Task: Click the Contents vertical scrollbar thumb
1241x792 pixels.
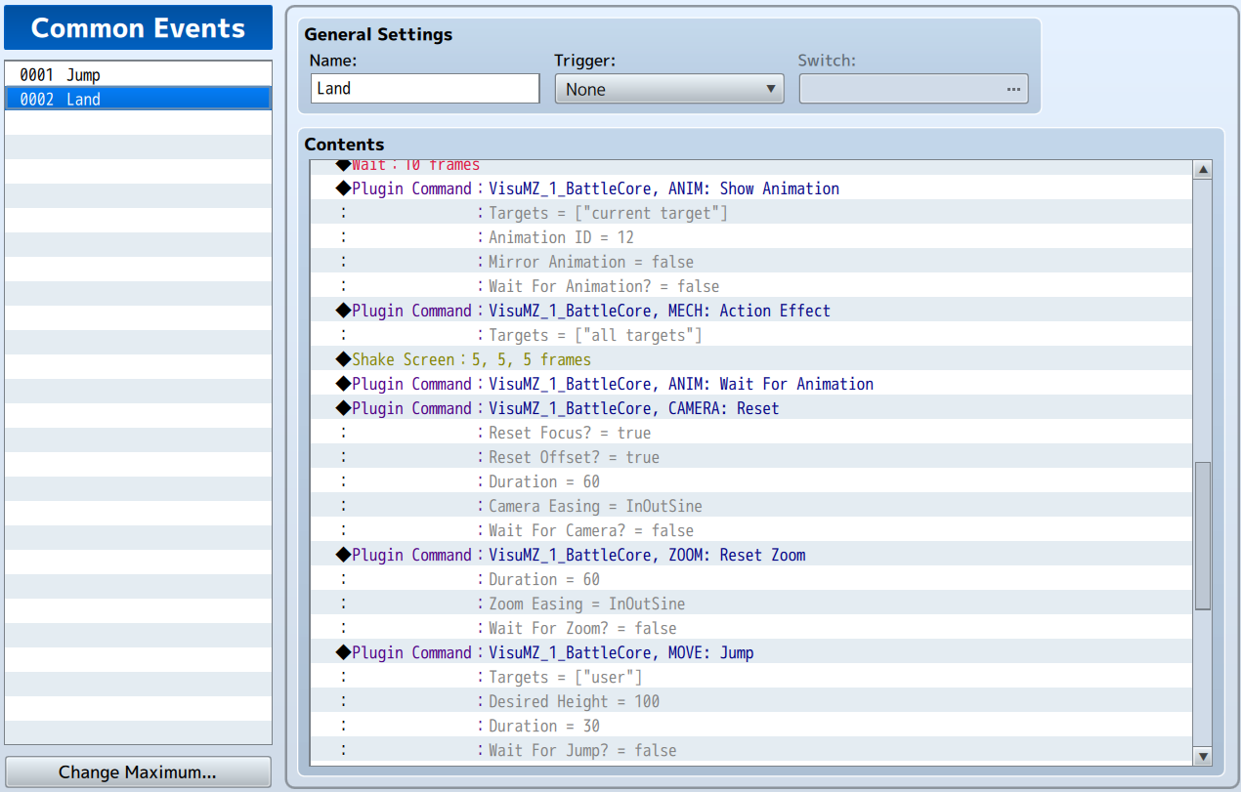Action: 1203,536
